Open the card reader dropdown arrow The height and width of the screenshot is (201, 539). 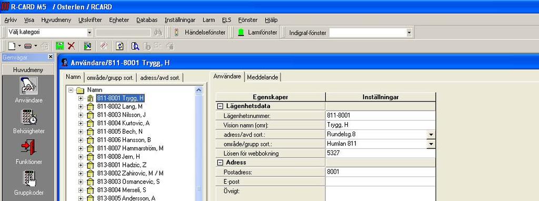pos(36,46)
